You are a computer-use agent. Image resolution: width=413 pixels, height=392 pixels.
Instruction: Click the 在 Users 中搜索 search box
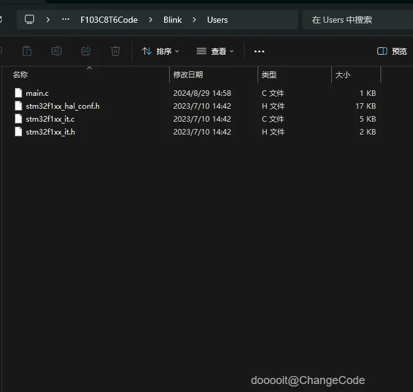tap(358, 20)
